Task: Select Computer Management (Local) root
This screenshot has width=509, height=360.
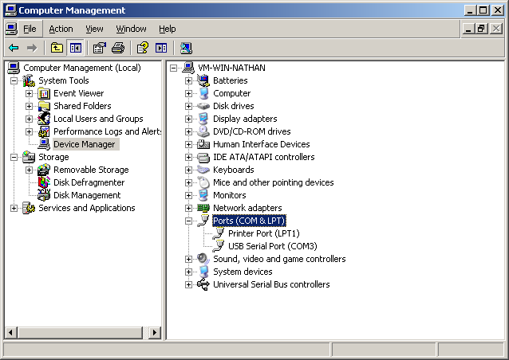Action: (x=82, y=68)
